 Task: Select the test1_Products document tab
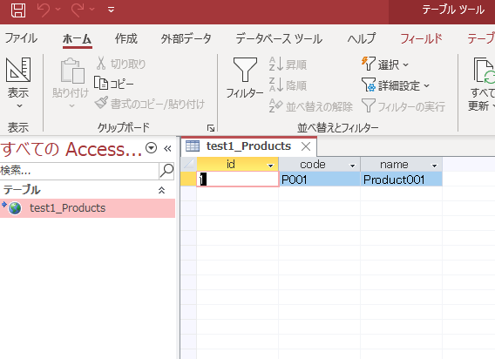pyautogui.click(x=248, y=146)
